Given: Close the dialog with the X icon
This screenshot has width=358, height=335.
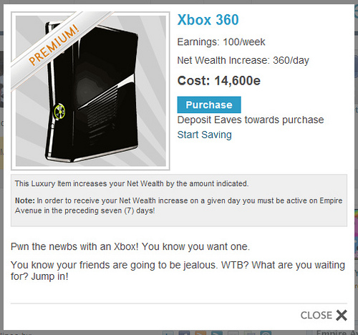Looking at the screenshot, I should pos(342,315).
